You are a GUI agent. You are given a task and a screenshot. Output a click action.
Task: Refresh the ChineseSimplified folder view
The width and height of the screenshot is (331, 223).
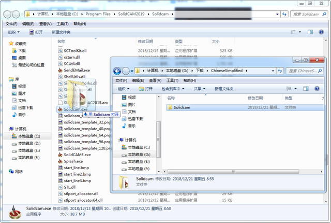(280, 71)
